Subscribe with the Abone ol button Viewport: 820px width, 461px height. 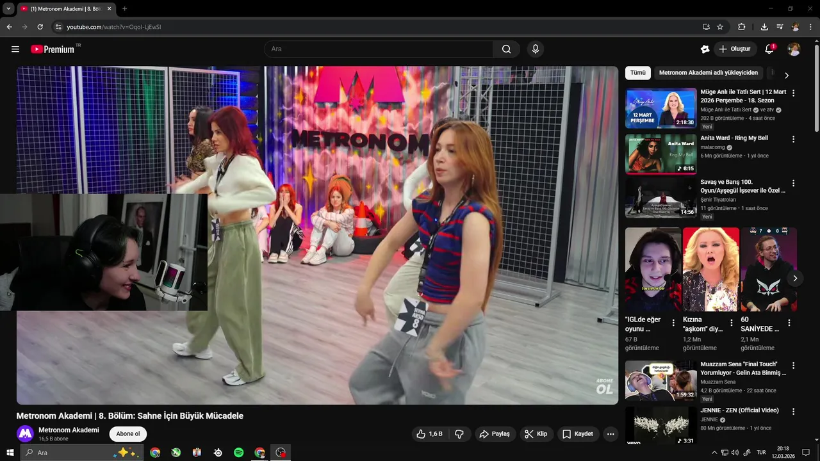[128, 434]
